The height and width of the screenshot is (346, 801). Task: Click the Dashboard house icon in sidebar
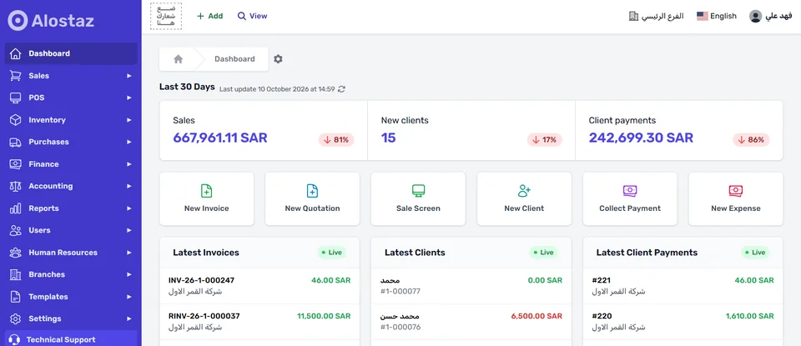coord(15,53)
